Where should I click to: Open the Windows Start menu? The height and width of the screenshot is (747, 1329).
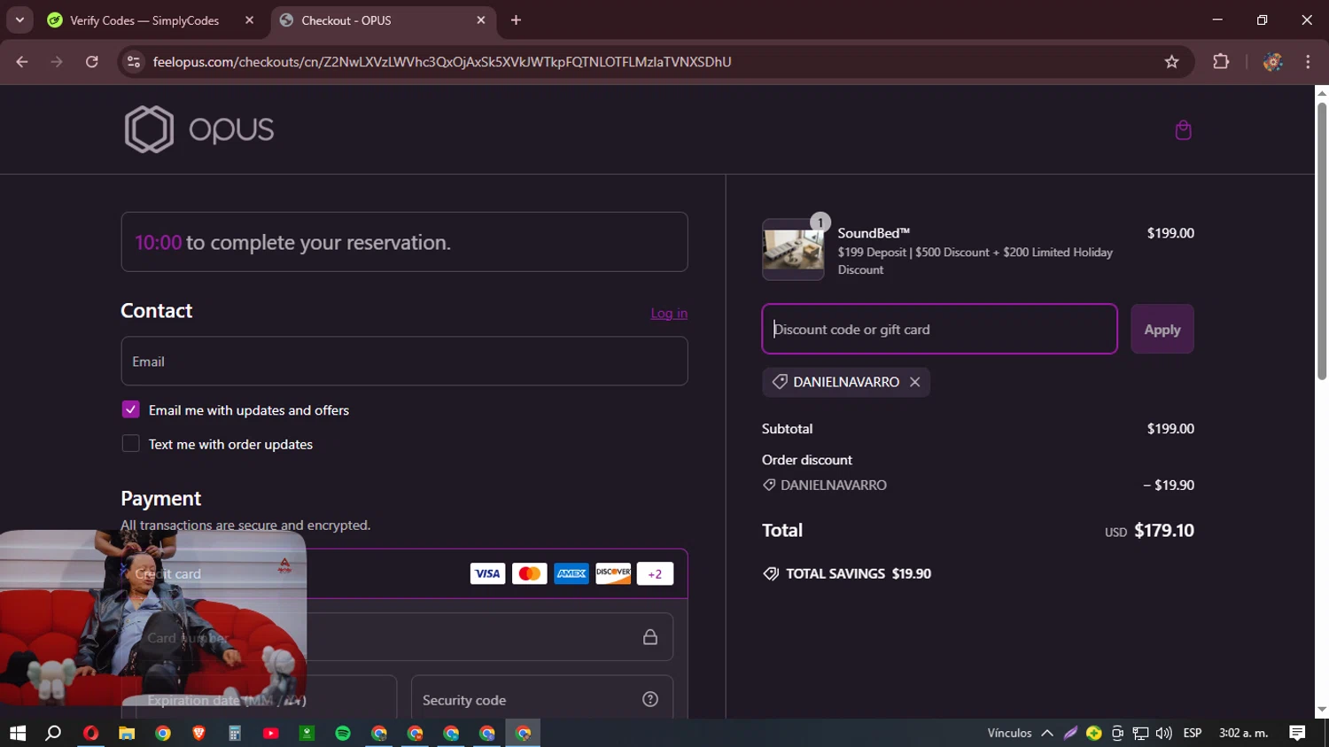click(x=18, y=733)
